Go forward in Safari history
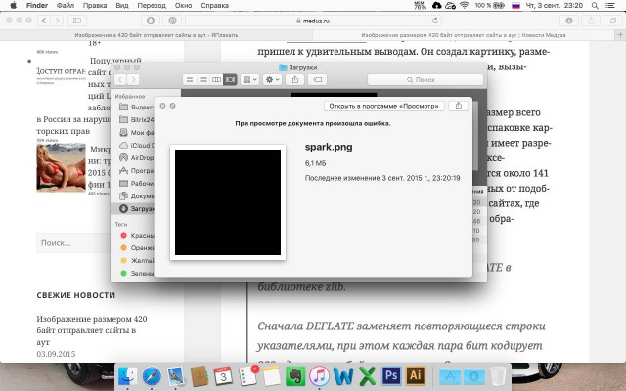Image resolution: width=626 pixels, height=391 pixels. pos(57,21)
